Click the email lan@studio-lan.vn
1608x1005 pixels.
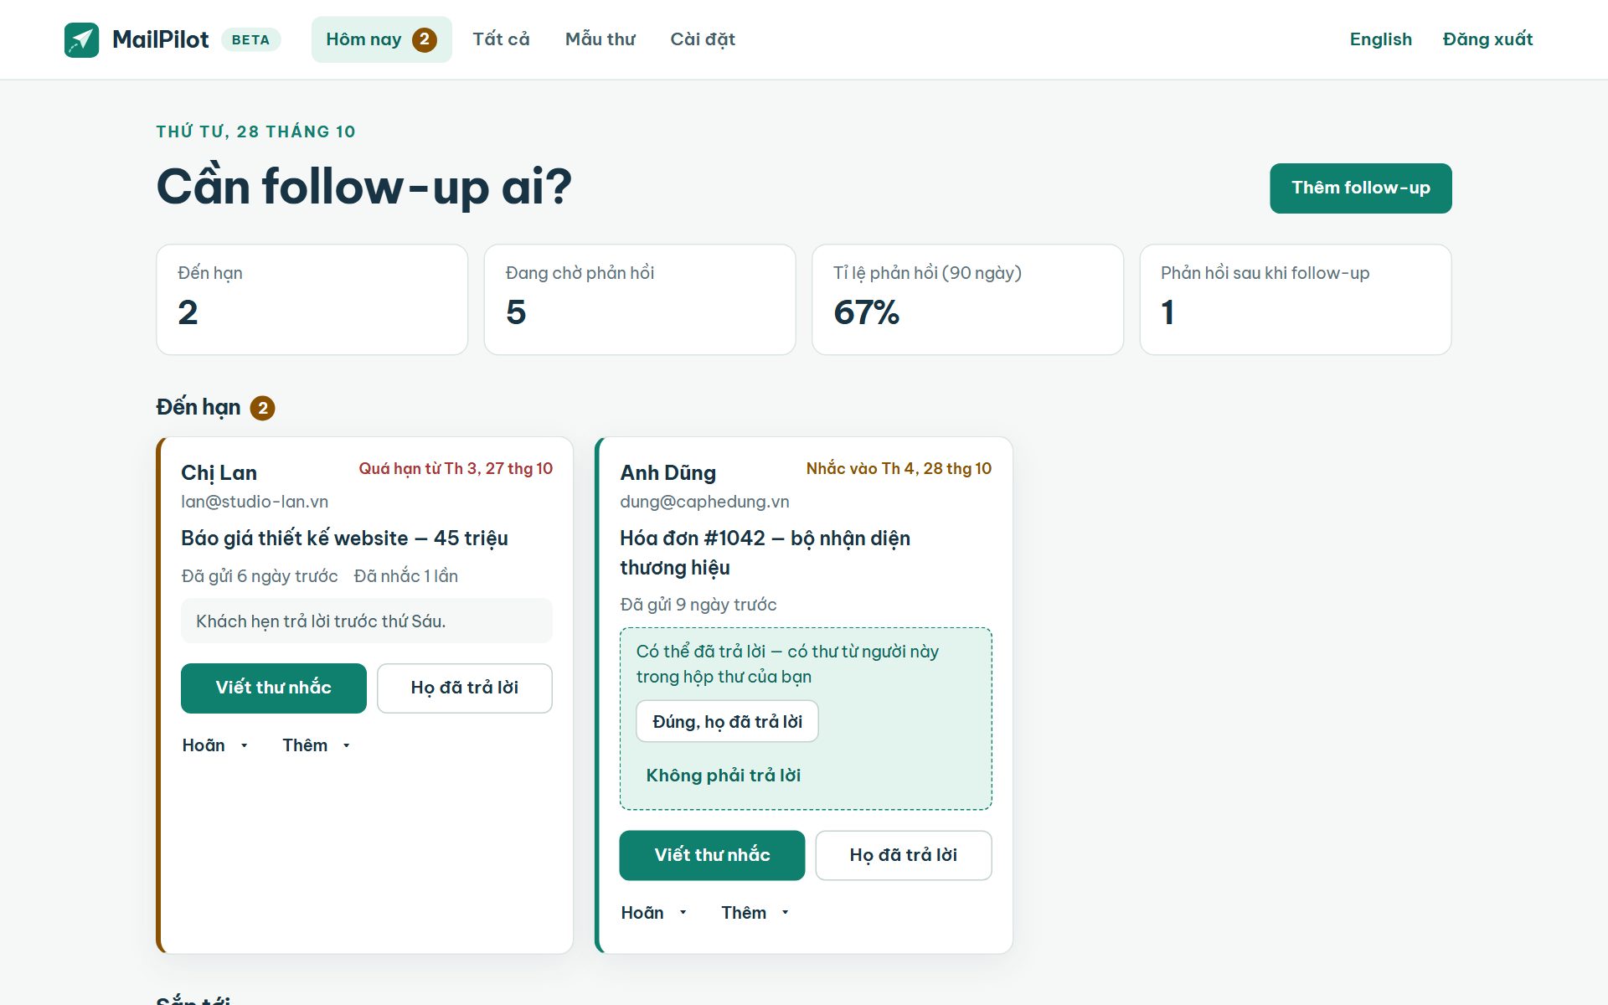click(255, 502)
